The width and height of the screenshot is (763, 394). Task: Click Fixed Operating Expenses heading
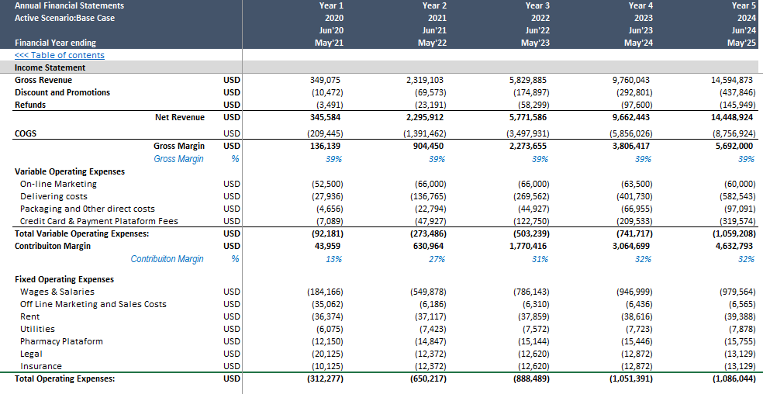(x=64, y=279)
